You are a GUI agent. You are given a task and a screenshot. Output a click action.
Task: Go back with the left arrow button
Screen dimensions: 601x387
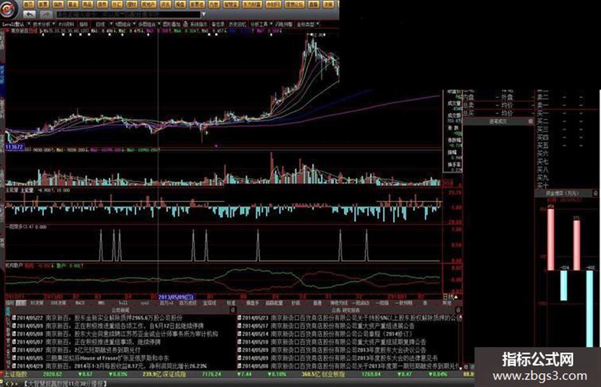click(29, 15)
